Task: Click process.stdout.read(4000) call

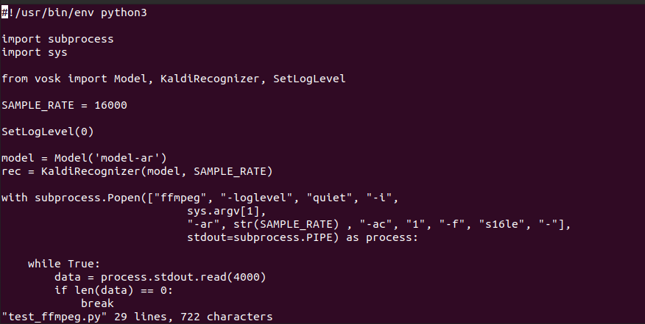Action: pos(183,277)
